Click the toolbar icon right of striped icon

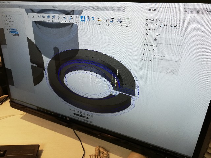[x=53, y=17]
